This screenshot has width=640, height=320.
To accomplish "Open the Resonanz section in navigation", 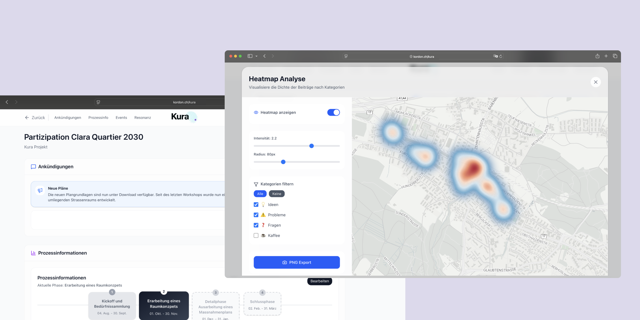I will pyautogui.click(x=143, y=117).
